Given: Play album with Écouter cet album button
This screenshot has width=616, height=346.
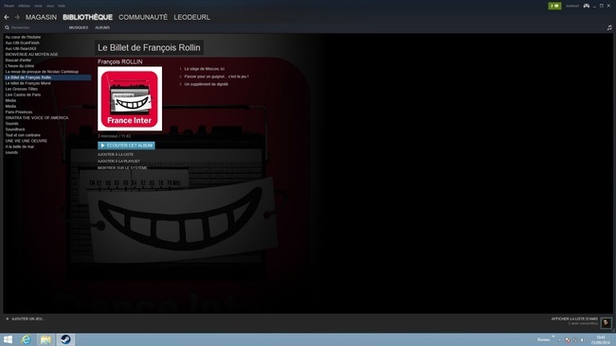Looking at the screenshot, I should (x=126, y=146).
